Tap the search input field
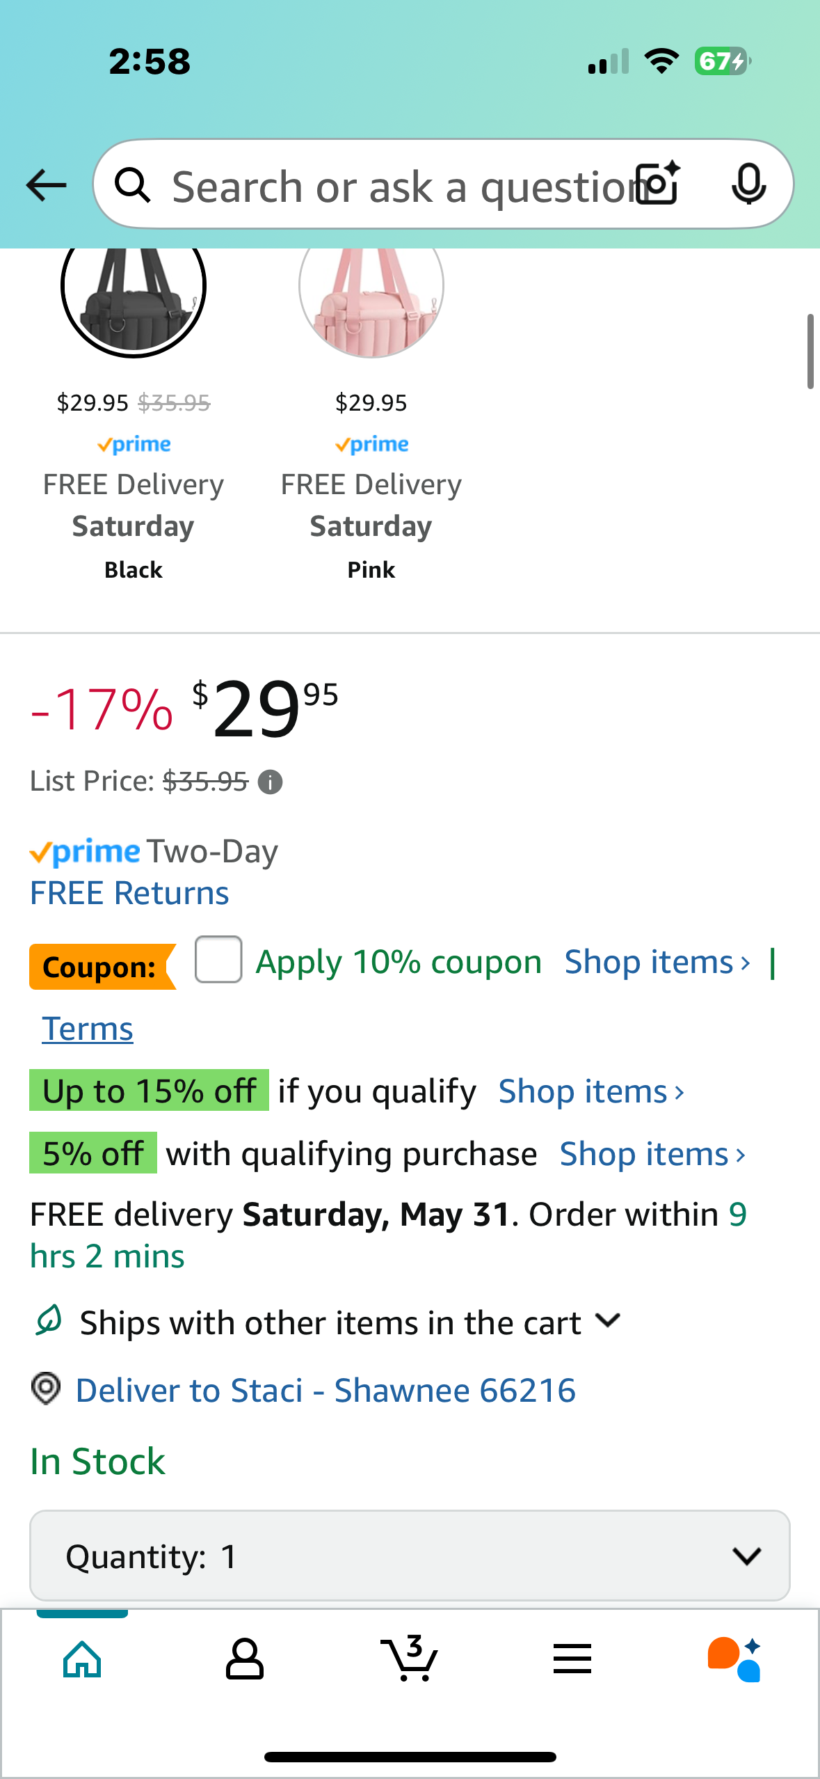The image size is (820, 1779). pyautogui.click(x=400, y=186)
